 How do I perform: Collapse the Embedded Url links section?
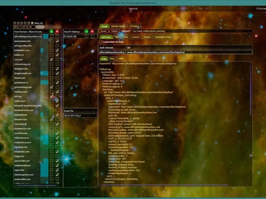point(101,42)
